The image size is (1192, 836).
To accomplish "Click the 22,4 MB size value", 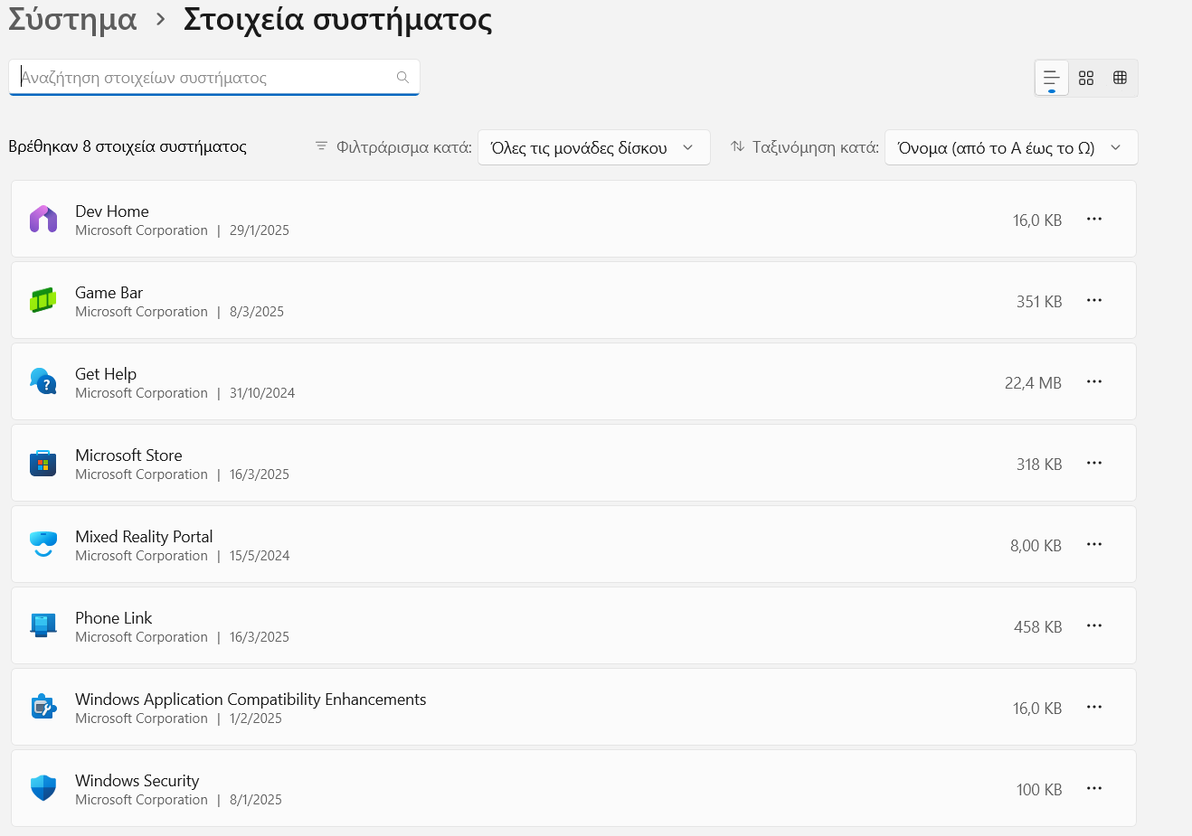I will pos(1033,383).
